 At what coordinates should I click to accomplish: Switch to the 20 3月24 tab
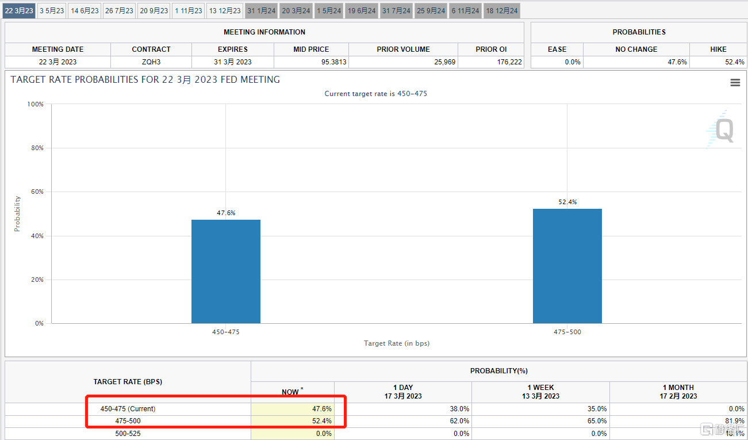(296, 10)
